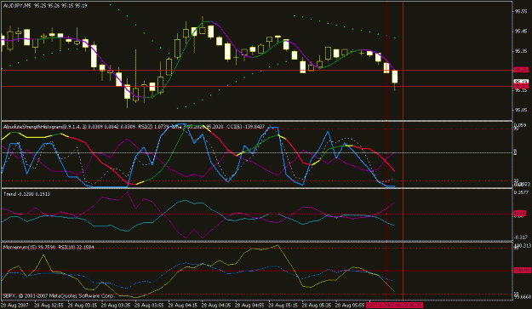Click the Momentum(15) RSI indicator label
The image size is (532, 309).
[49, 247]
